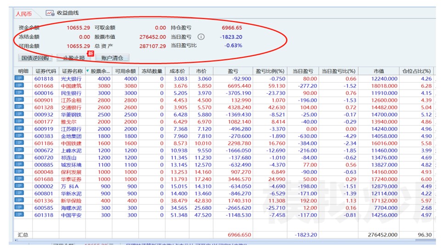Open details icon for 华新水泥 row
441x248 pixels.
coord(19,193)
